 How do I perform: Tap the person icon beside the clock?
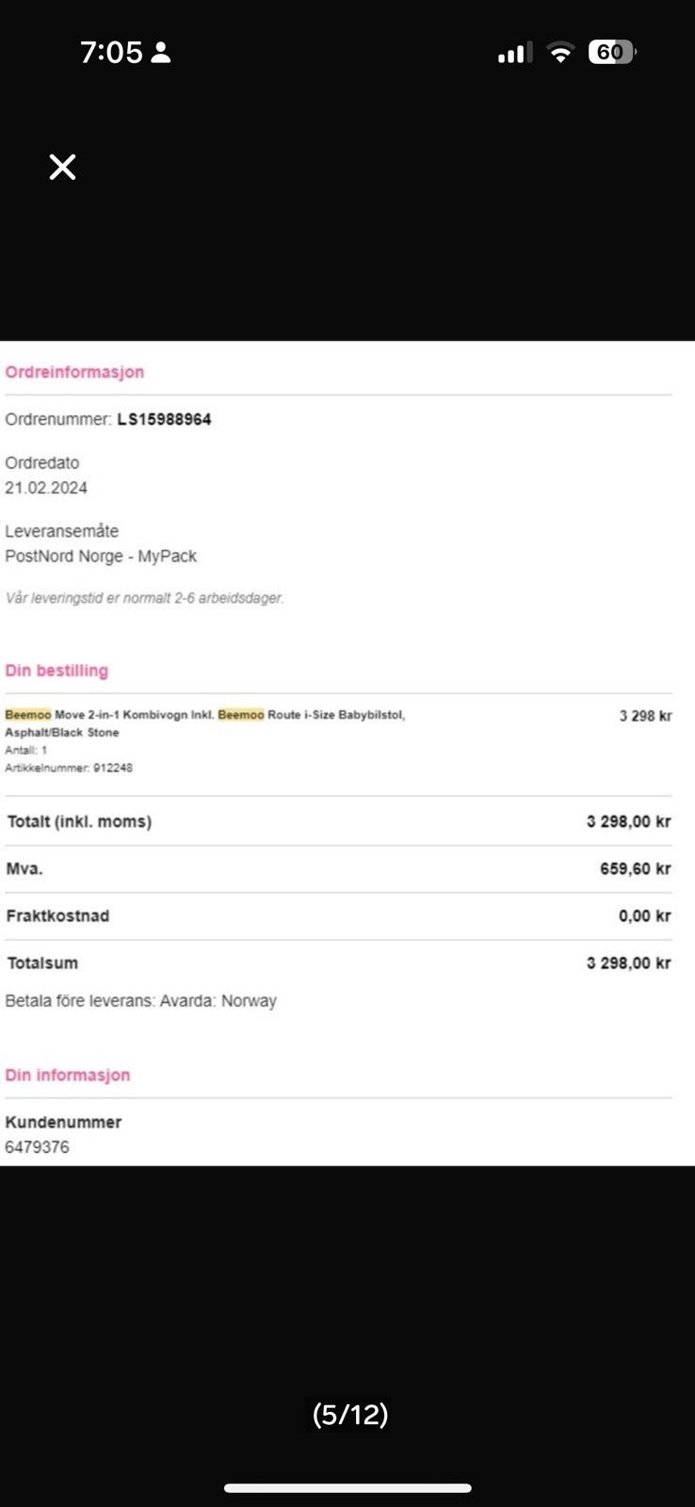[161, 52]
